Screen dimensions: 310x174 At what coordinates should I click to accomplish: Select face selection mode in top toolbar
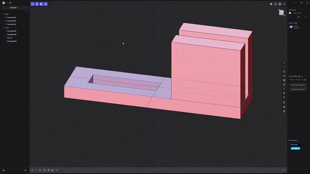pos(41,4)
